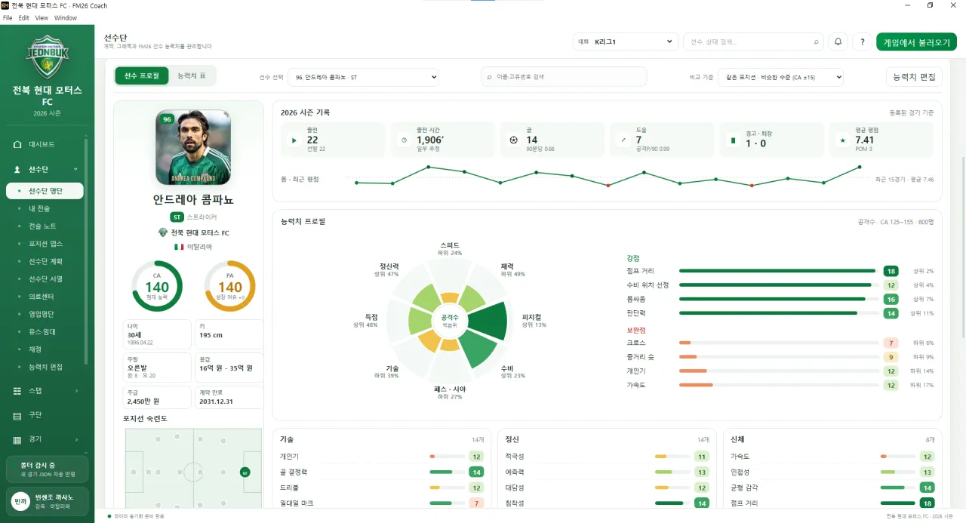
Task: Expand the 경기 sidebar chevron
Action: pos(76,439)
